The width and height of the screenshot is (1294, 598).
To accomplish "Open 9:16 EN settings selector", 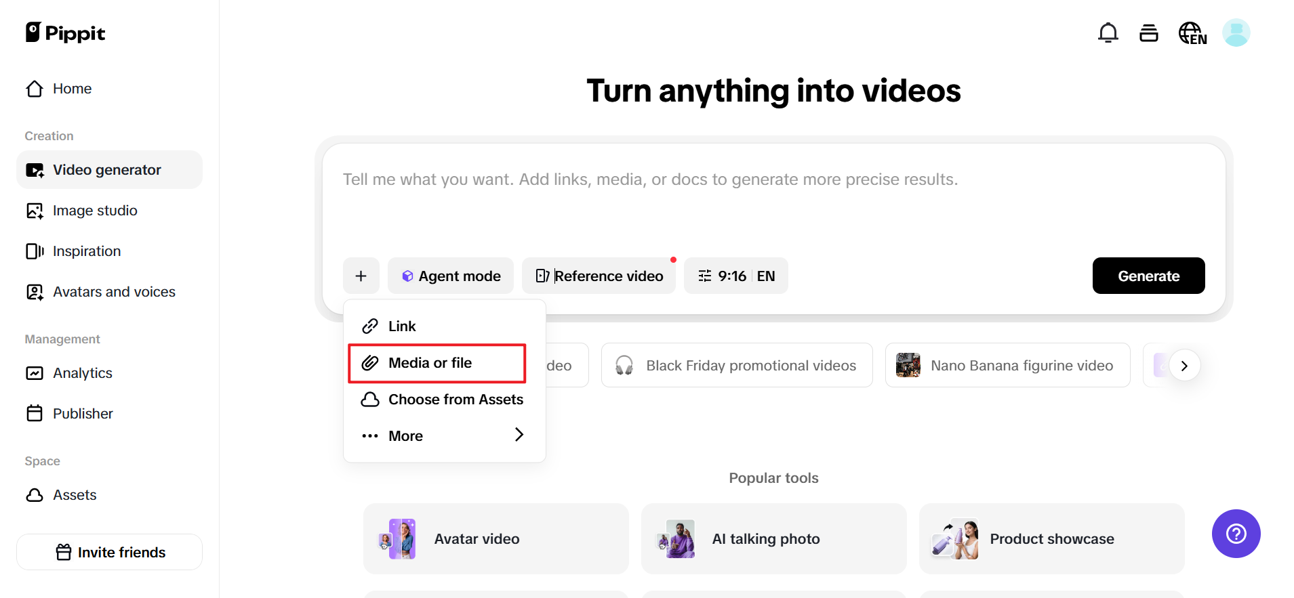I will [x=736, y=276].
